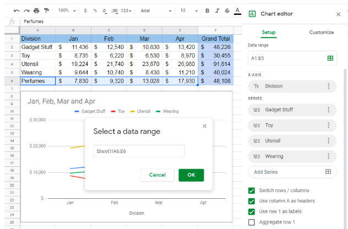Close the Chart editor panel
Screen dimensions: 348x229
(x=338, y=14)
